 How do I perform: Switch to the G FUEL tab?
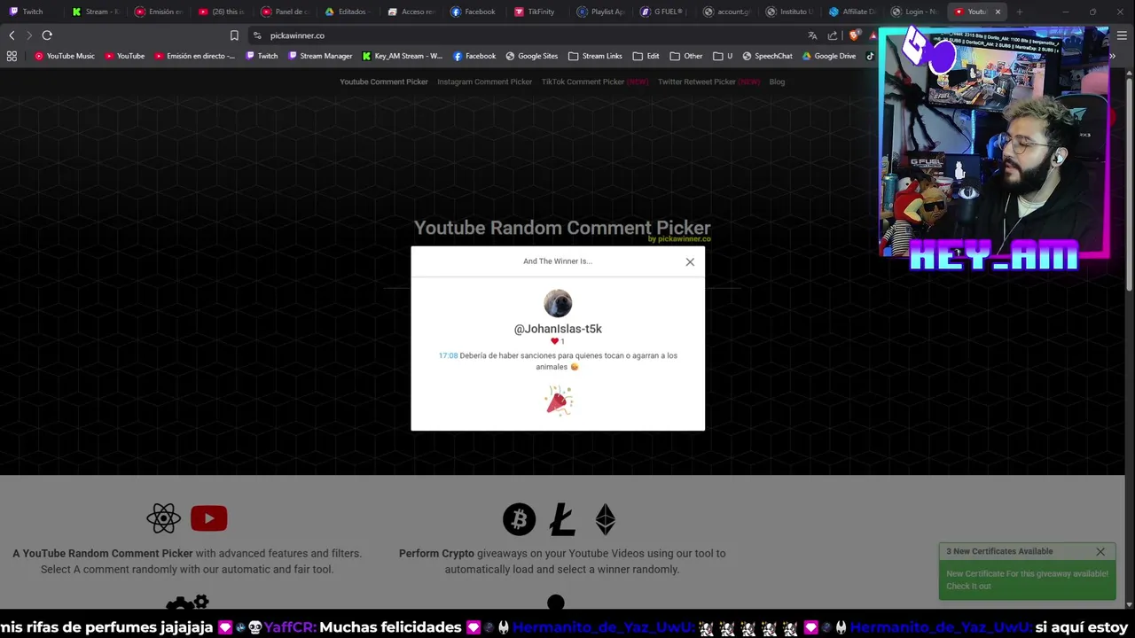[x=664, y=12]
